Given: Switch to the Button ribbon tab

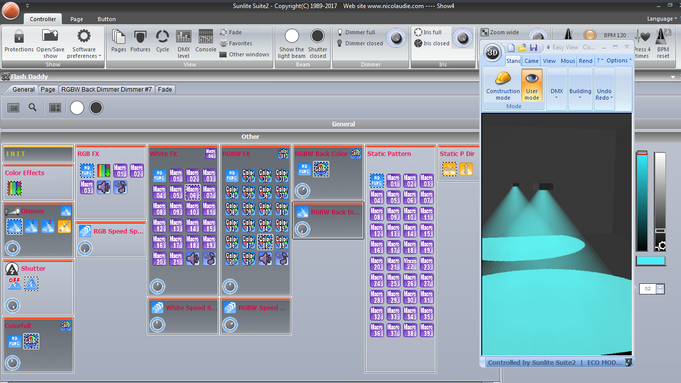Looking at the screenshot, I should pos(107,19).
